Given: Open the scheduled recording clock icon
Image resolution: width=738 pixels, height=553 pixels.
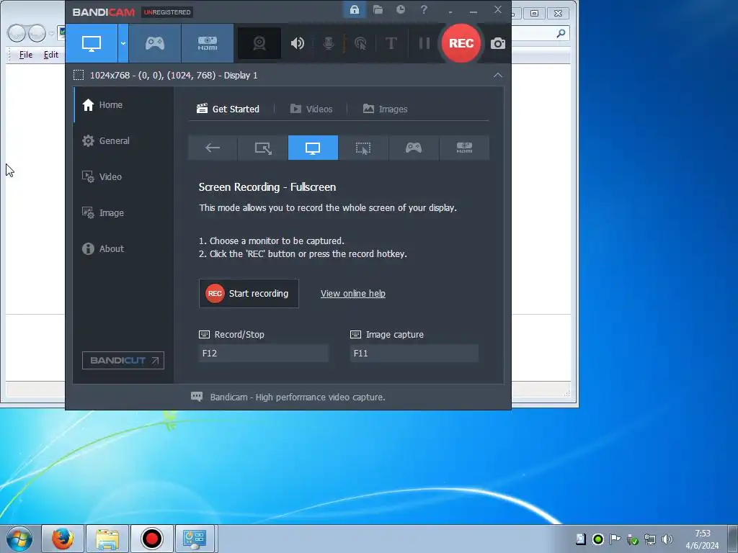Looking at the screenshot, I should pos(401,10).
